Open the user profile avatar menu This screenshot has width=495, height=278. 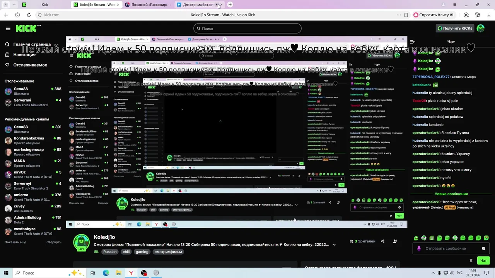(481, 28)
